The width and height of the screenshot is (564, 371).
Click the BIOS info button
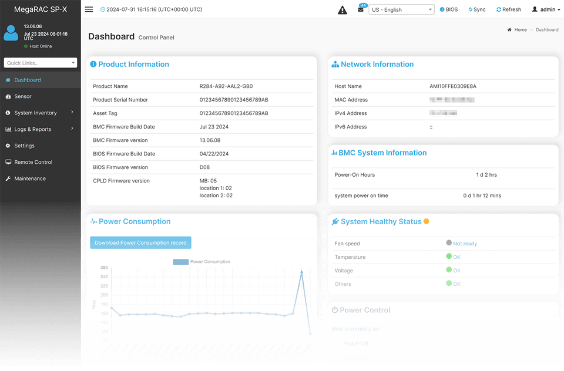click(x=449, y=10)
